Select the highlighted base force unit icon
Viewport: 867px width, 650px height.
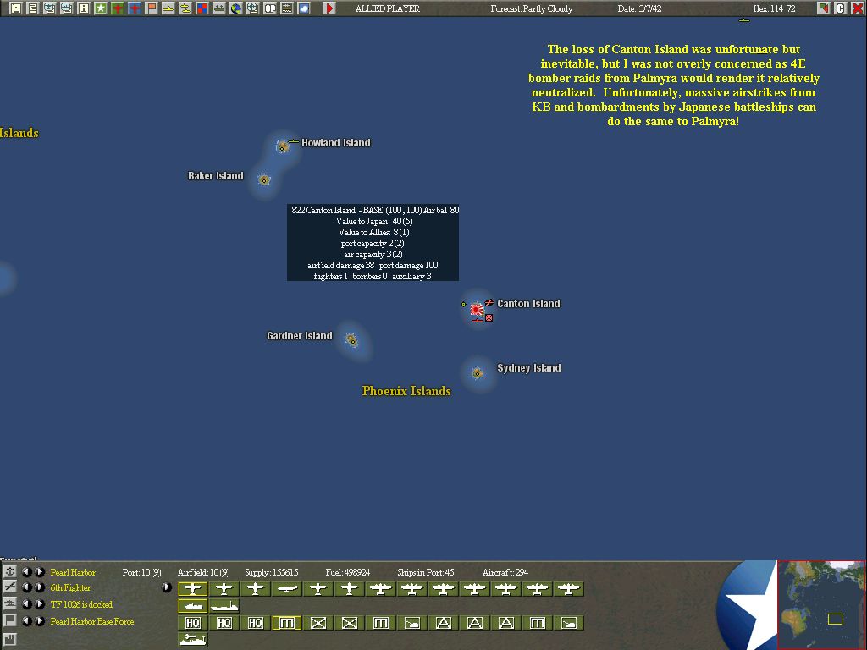[x=286, y=623]
